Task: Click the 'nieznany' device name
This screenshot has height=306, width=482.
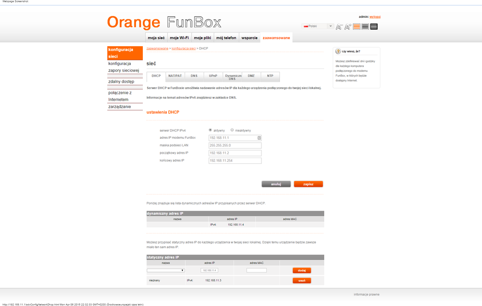Action: [154, 280]
